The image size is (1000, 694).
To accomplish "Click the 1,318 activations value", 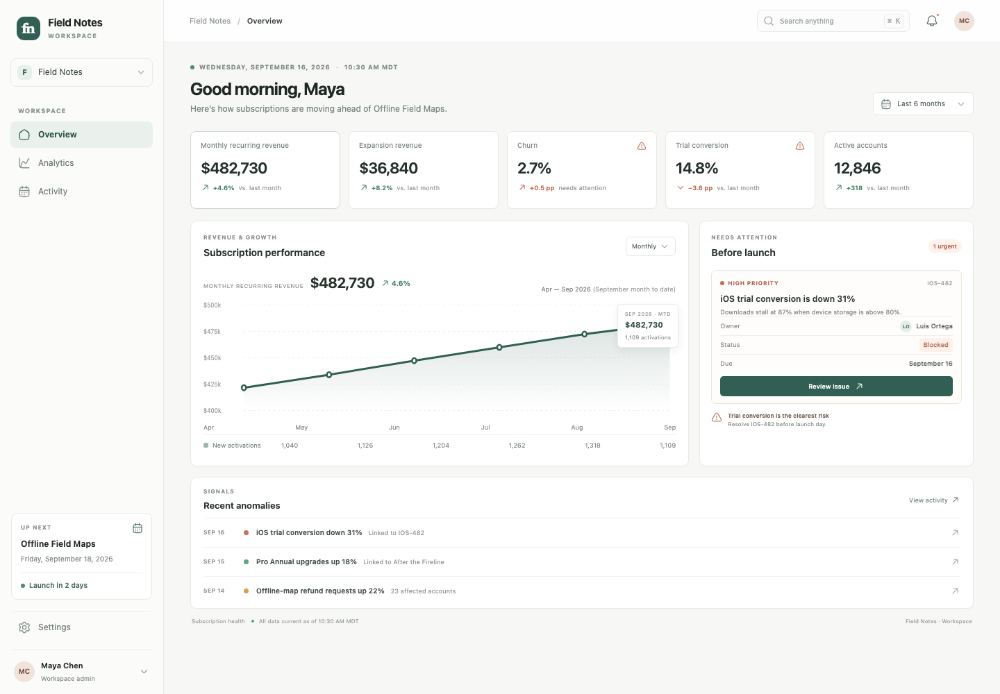I will (592, 446).
